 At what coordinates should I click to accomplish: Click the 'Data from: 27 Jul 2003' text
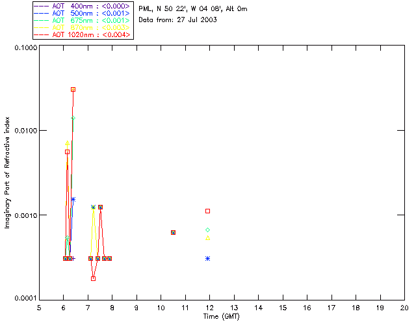pos(177,20)
